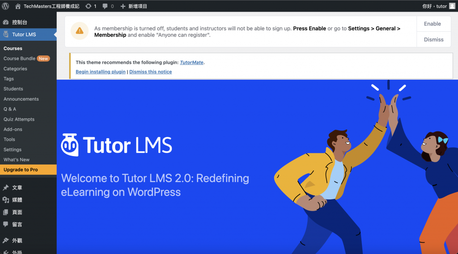Viewport: 458px width, 254px height.
Task: Open the Courses submenu item
Action: [13, 48]
